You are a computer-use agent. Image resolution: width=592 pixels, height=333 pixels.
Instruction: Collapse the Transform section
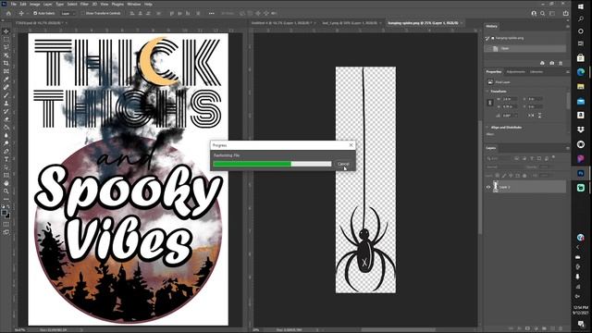[487, 92]
